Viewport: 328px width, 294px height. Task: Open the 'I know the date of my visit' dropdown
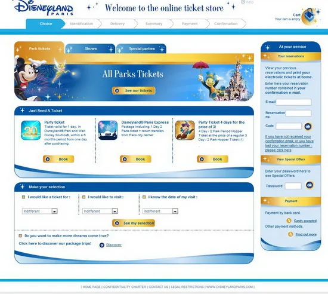pyautogui.click(x=160, y=211)
